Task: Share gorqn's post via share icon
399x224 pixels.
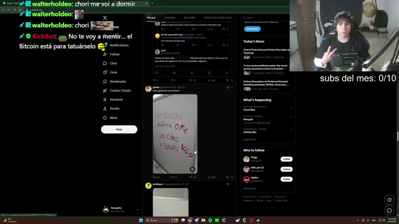Action: 232,177
